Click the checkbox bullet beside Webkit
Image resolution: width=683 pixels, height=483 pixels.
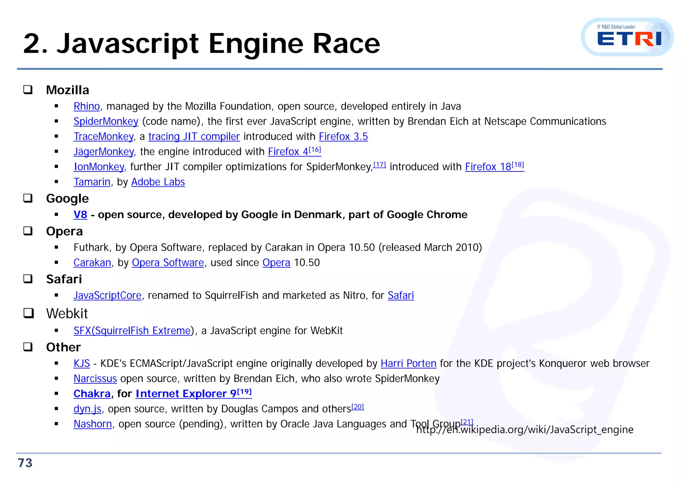[x=29, y=313]
